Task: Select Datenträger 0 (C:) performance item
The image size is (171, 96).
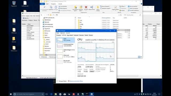Action: [65, 51]
